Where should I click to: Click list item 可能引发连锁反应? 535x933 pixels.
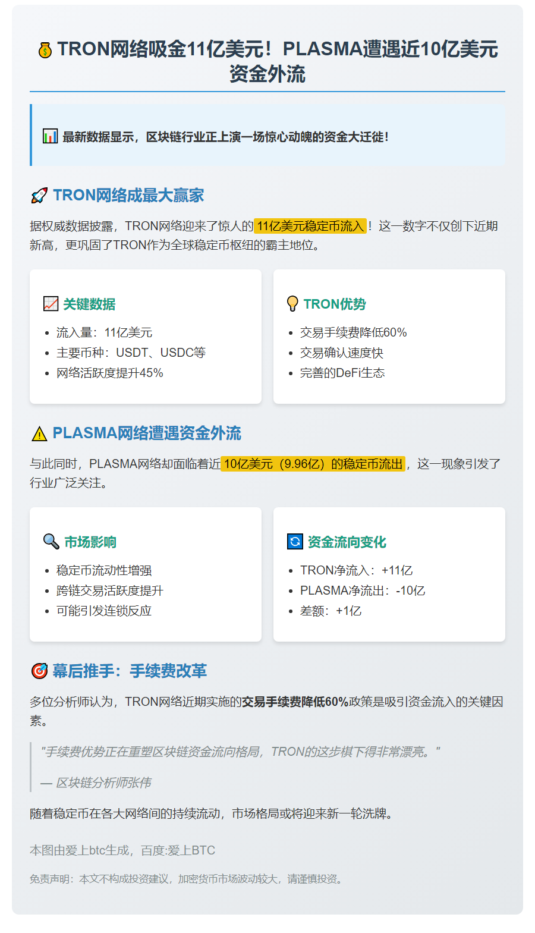[104, 611]
